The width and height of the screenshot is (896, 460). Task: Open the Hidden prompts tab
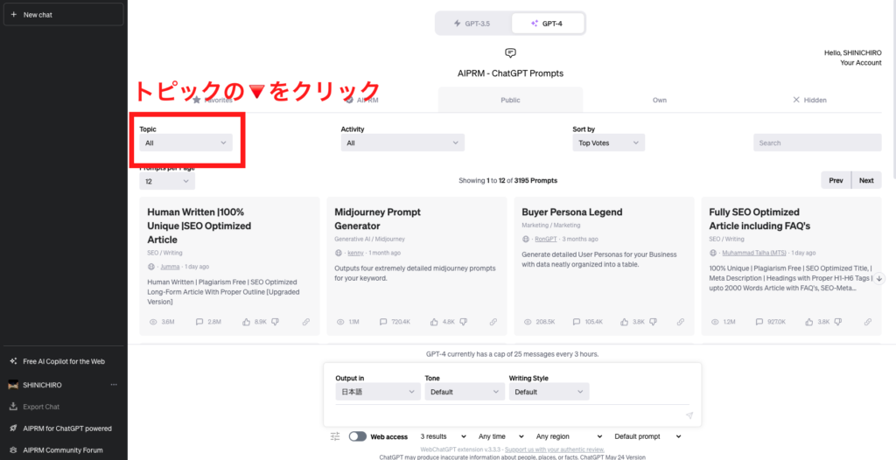(809, 100)
